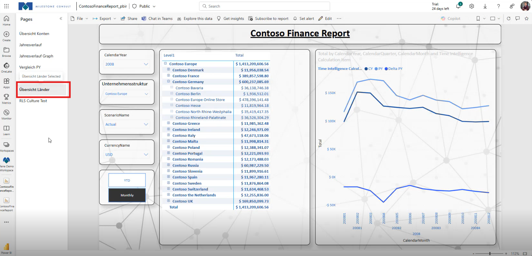Viewport: 532px width, 256px height.
Task: Collapse the Contoso Germany row
Action: [168, 81]
